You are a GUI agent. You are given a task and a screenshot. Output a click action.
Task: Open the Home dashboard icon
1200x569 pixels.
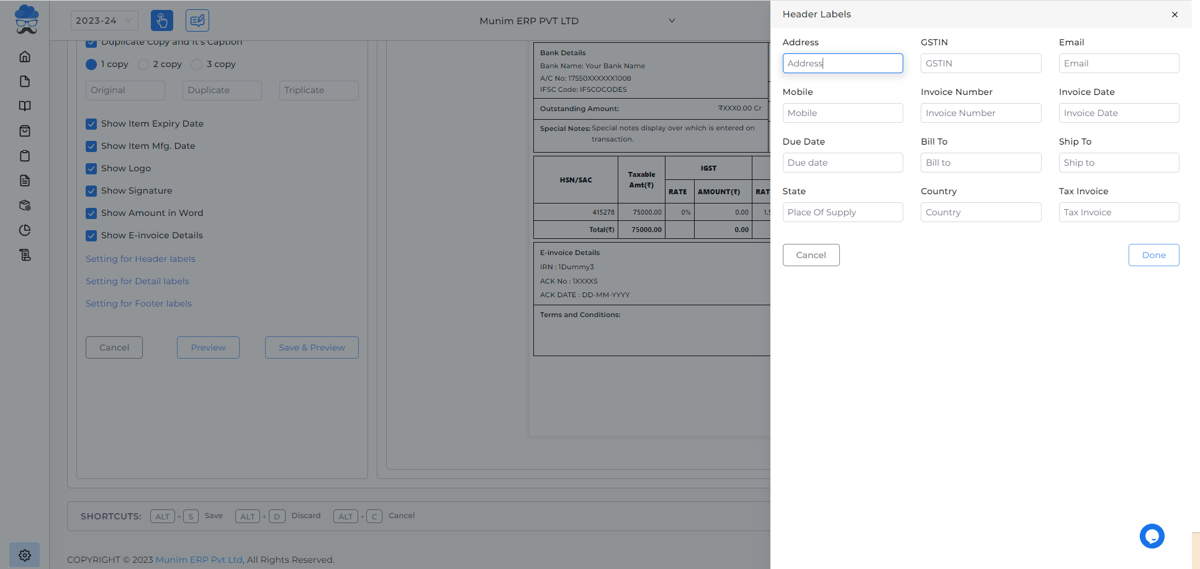point(25,56)
